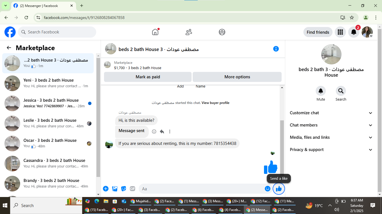Open the Oscar conversation
382x214 pixels.
tap(48, 143)
